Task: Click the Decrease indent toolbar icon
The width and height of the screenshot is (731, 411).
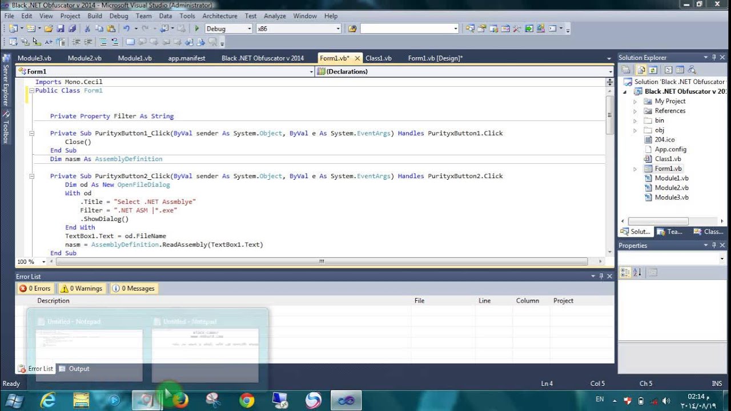Action: tap(77, 42)
